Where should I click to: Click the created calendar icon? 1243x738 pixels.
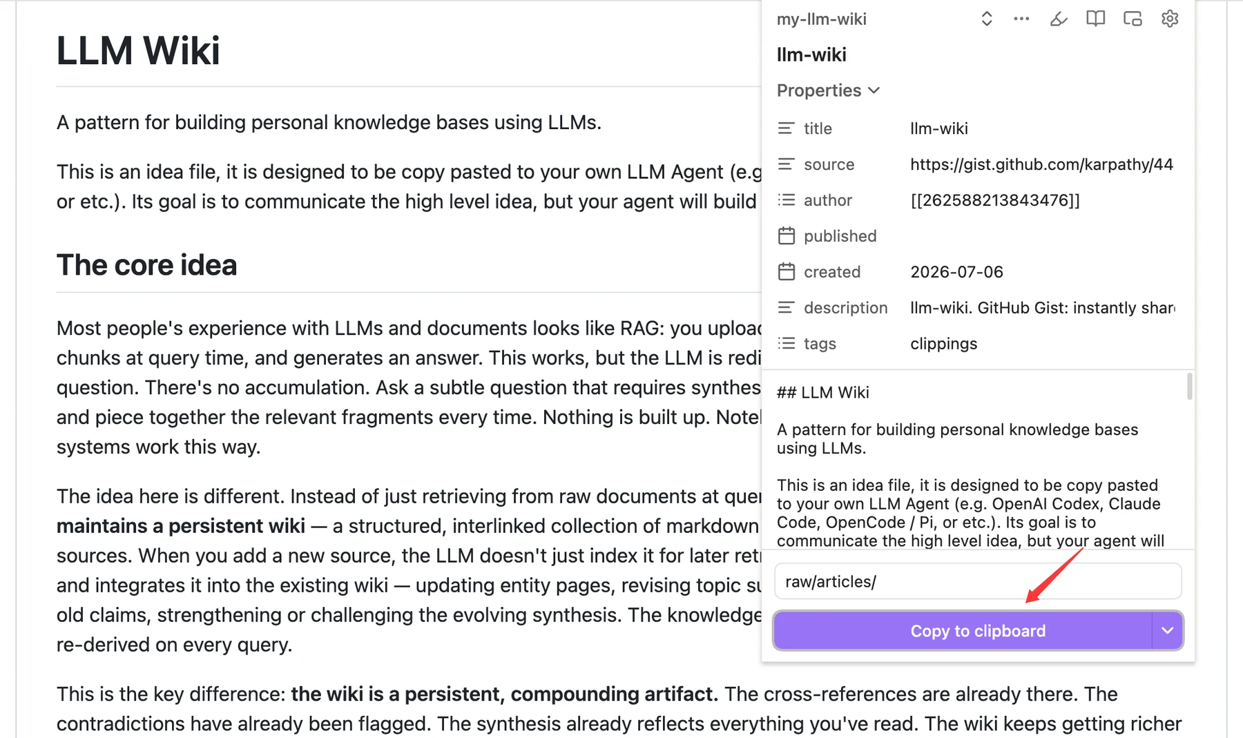pos(787,272)
